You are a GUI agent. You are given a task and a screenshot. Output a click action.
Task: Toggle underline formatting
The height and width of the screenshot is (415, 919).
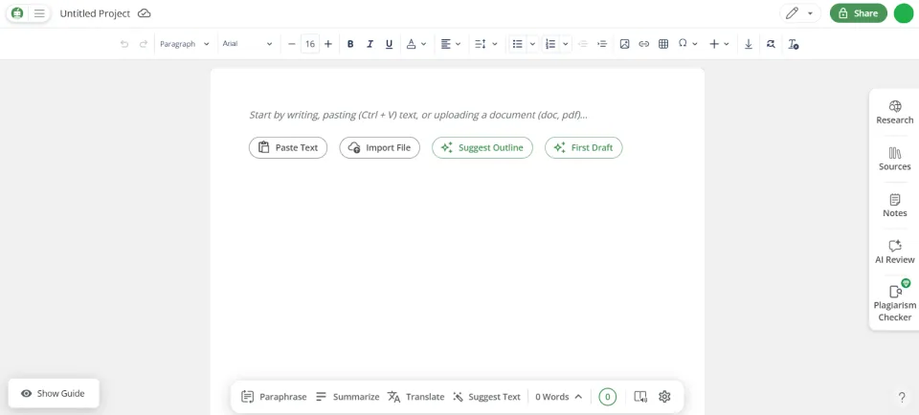389,44
